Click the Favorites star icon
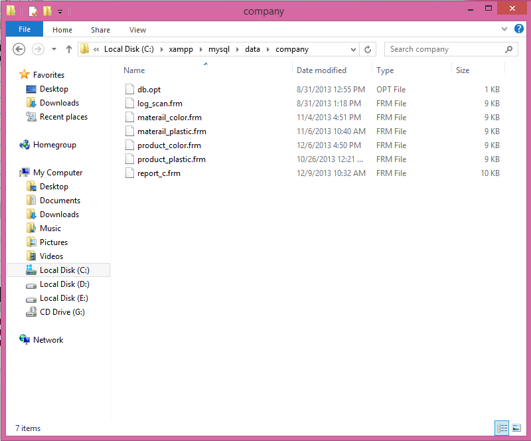 [x=25, y=74]
